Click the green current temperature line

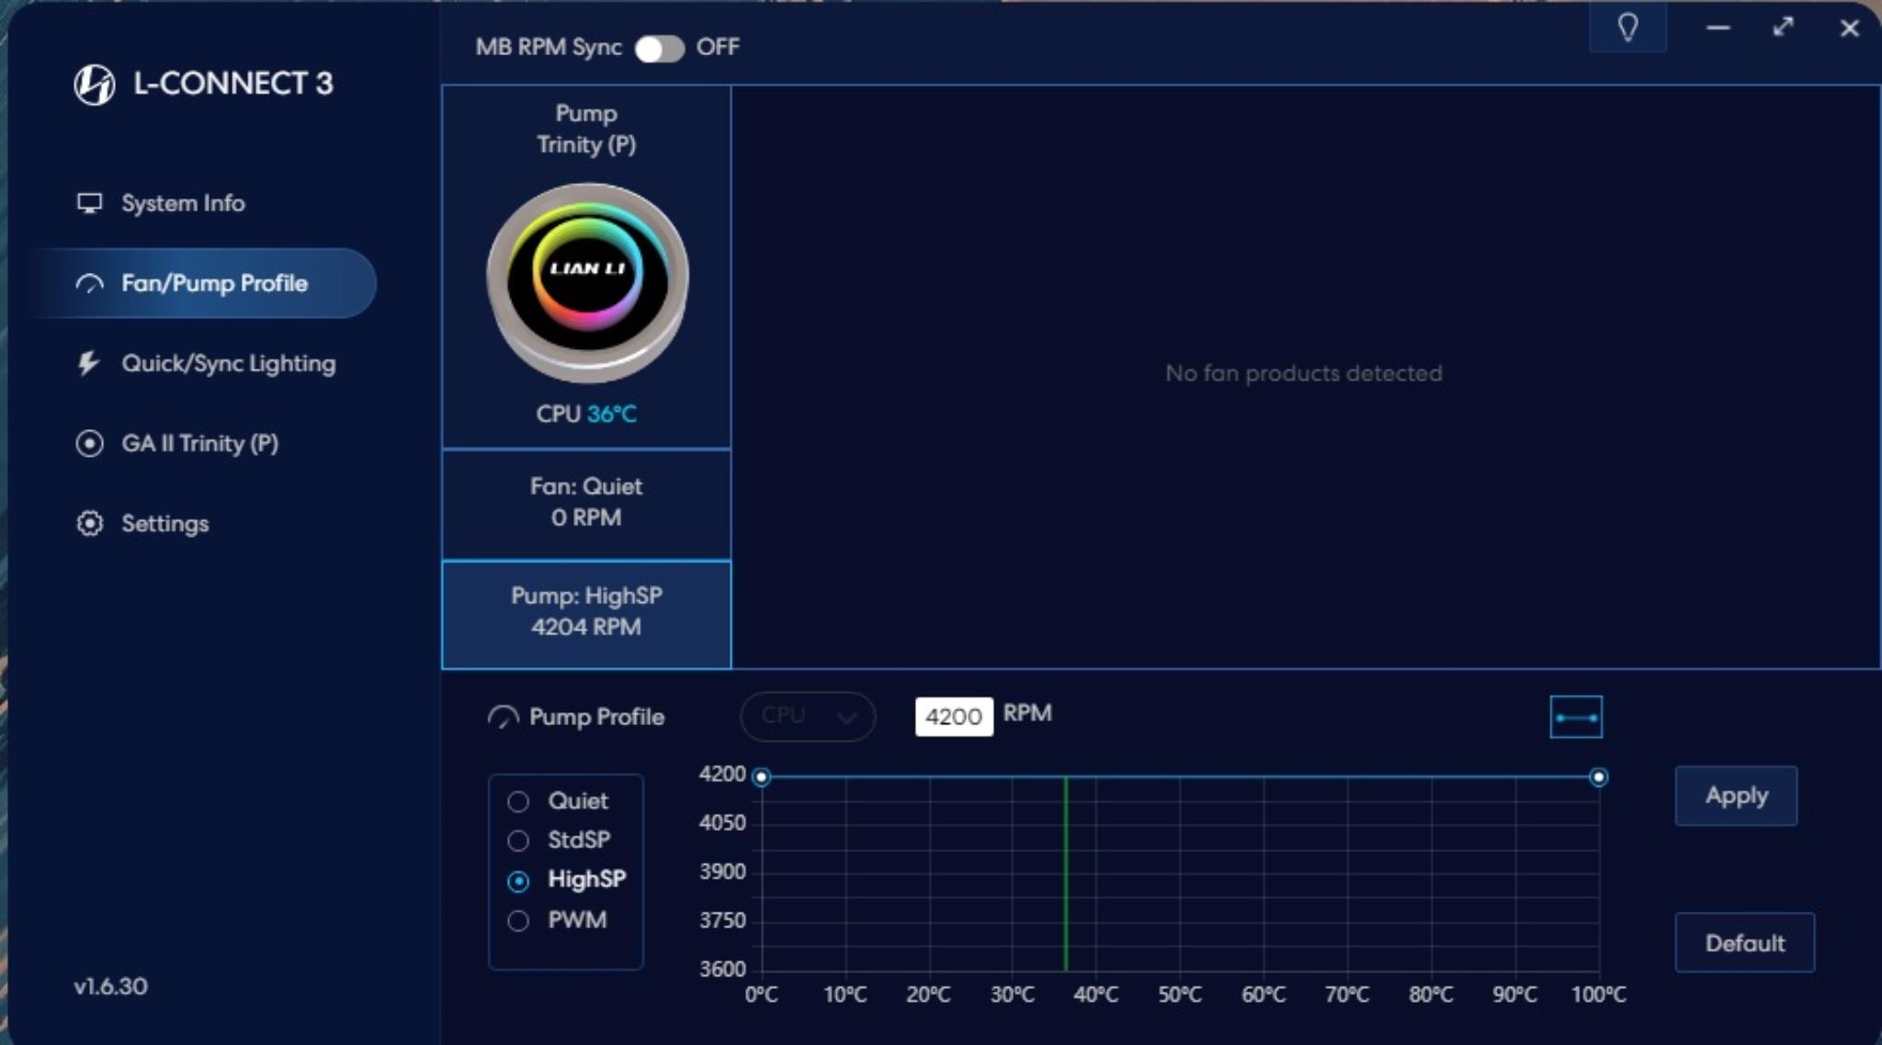point(1066,874)
